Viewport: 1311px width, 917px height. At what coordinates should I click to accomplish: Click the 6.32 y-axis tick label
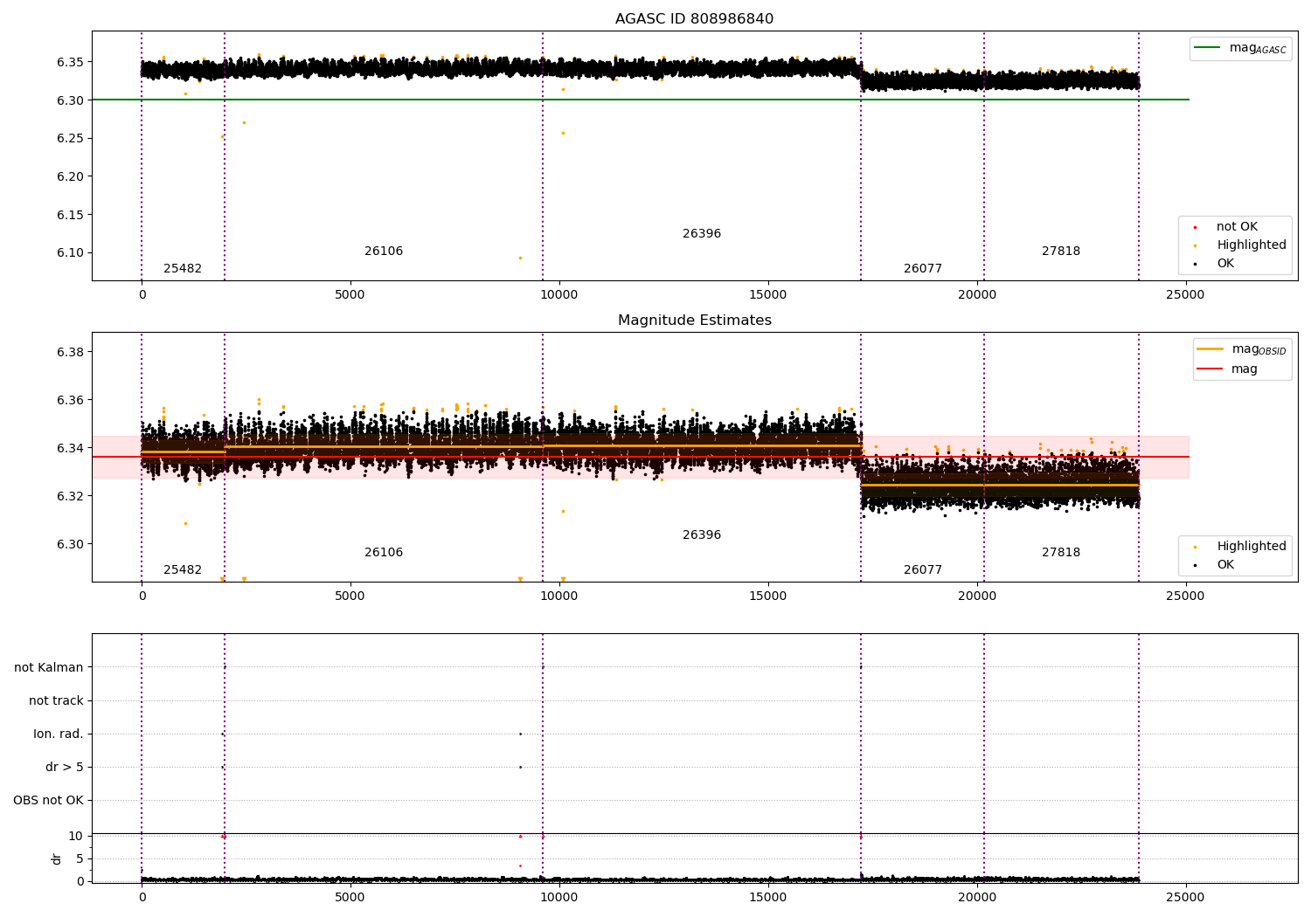tap(71, 496)
